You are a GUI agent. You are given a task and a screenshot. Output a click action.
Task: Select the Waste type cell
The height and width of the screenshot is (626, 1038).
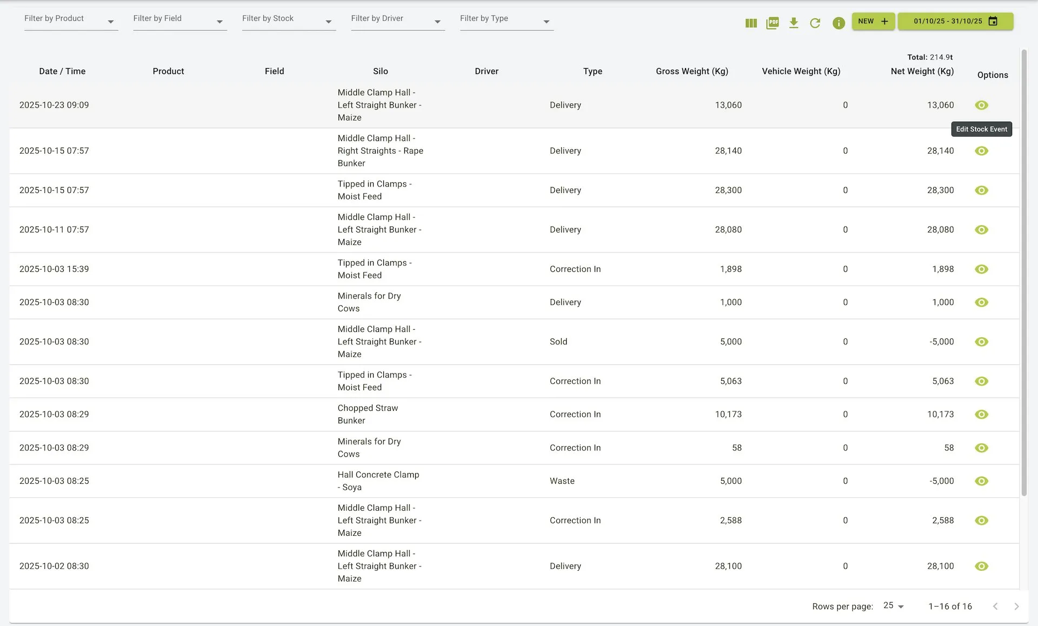click(x=562, y=481)
